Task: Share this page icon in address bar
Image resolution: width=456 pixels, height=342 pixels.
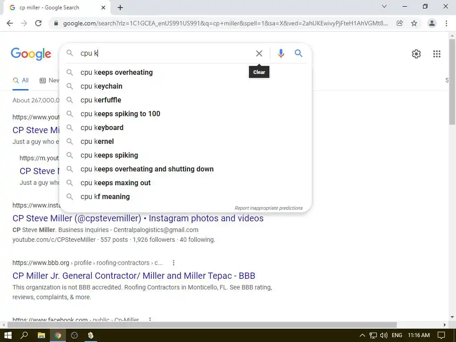Action: pyautogui.click(x=400, y=23)
